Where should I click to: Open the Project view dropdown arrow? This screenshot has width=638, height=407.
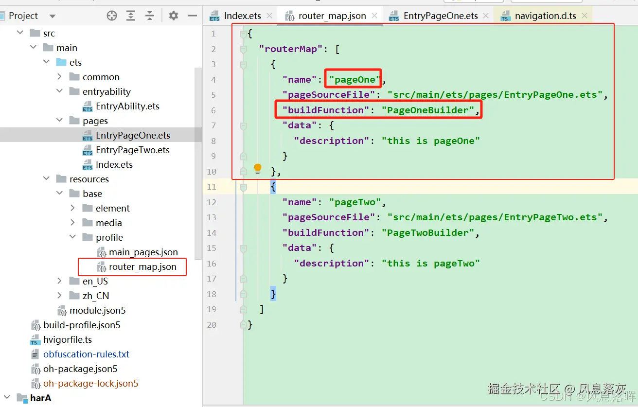pyautogui.click(x=53, y=16)
